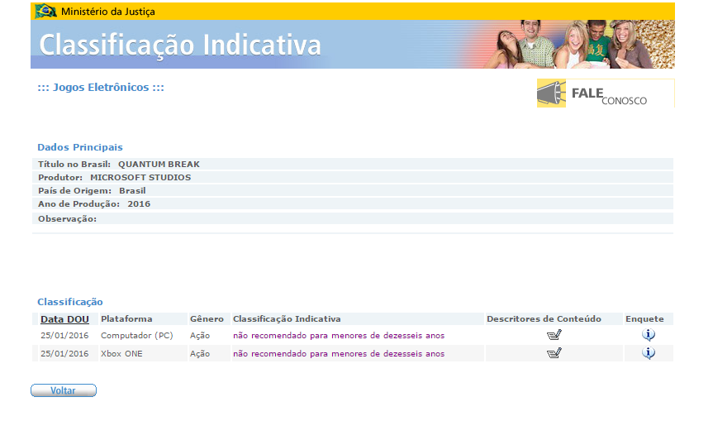Click Ação genre in Xbox ONE row
Screen dimensions: 713x421
[200, 354]
